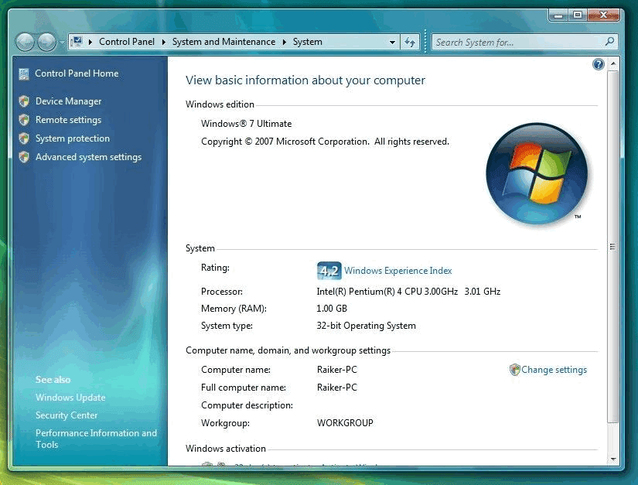Viewport: 638px width, 485px height.
Task: Open Help via blue question mark icon
Action: point(598,64)
